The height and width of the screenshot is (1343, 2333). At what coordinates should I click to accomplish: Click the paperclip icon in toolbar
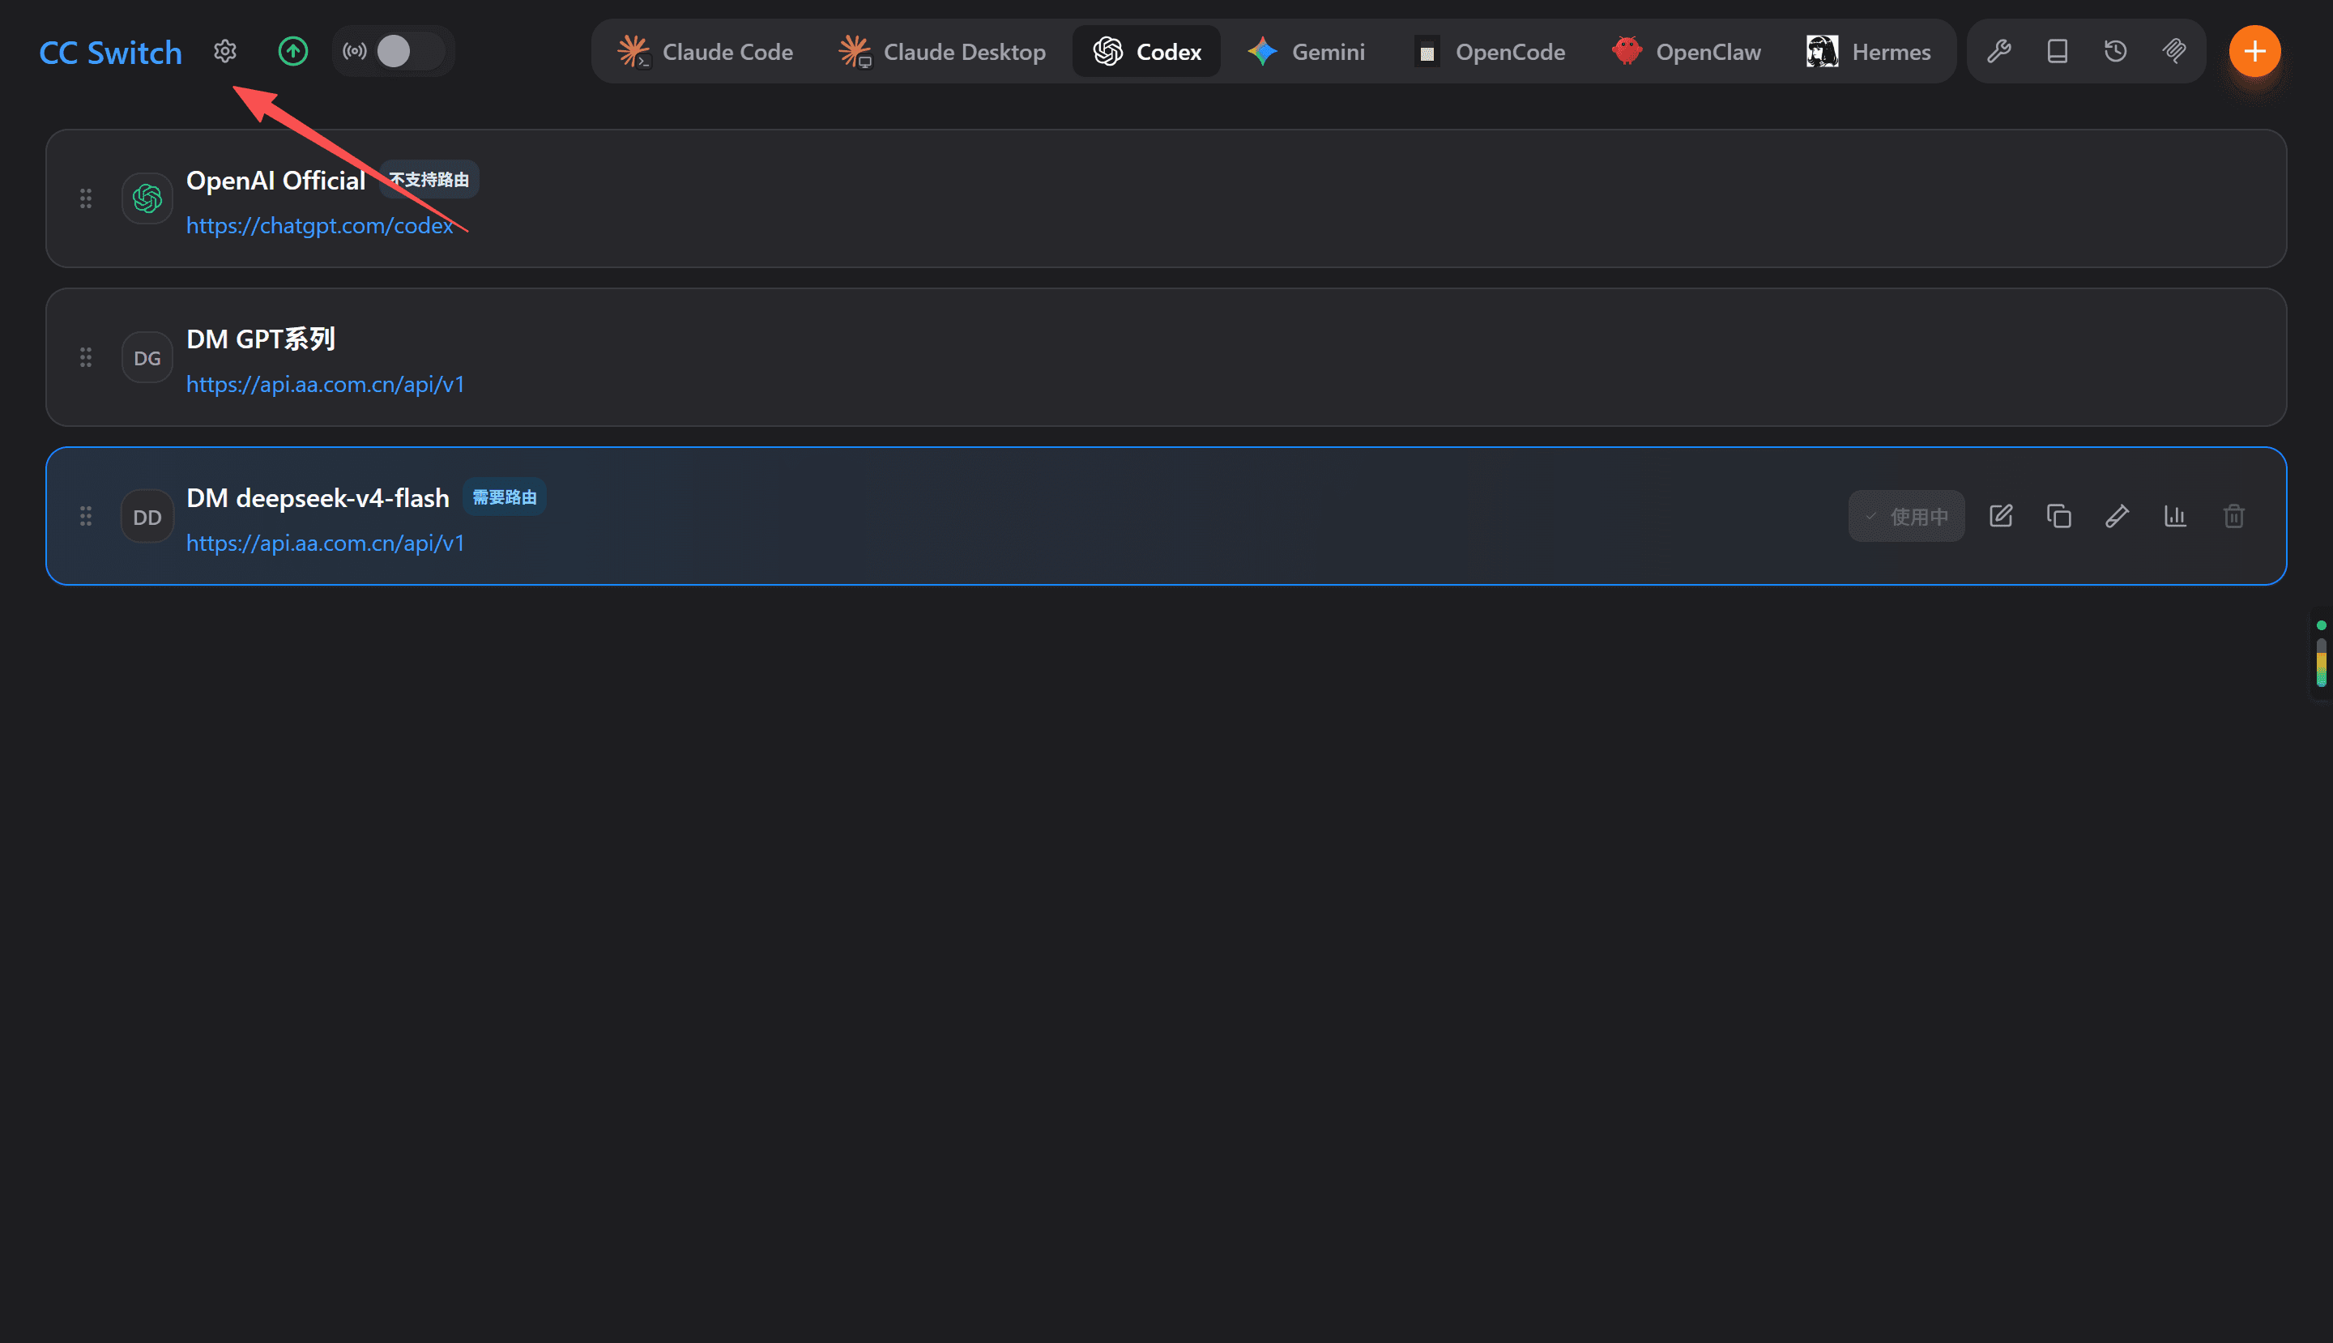(x=2174, y=52)
